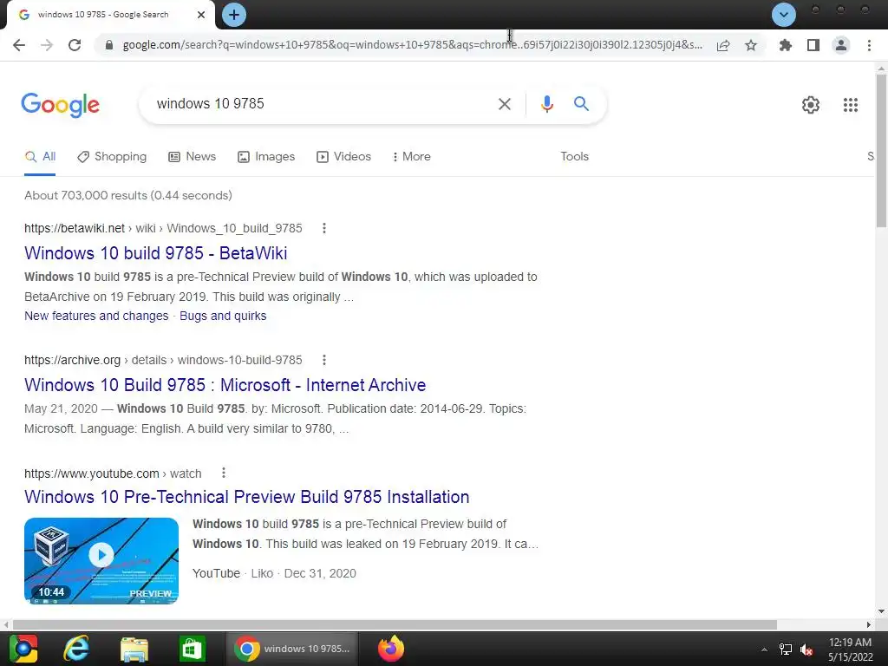Switch to Videos results tab

(x=343, y=157)
